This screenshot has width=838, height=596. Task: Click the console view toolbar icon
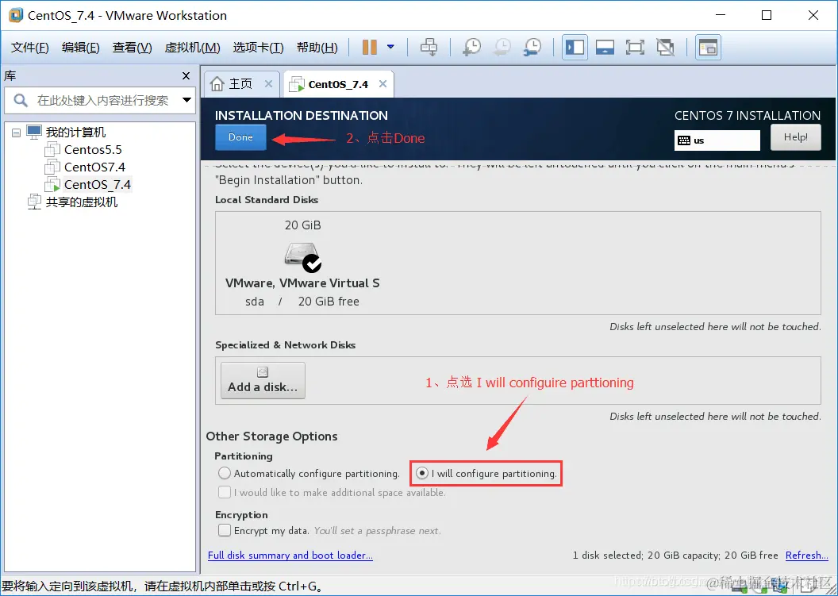coord(708,47)
